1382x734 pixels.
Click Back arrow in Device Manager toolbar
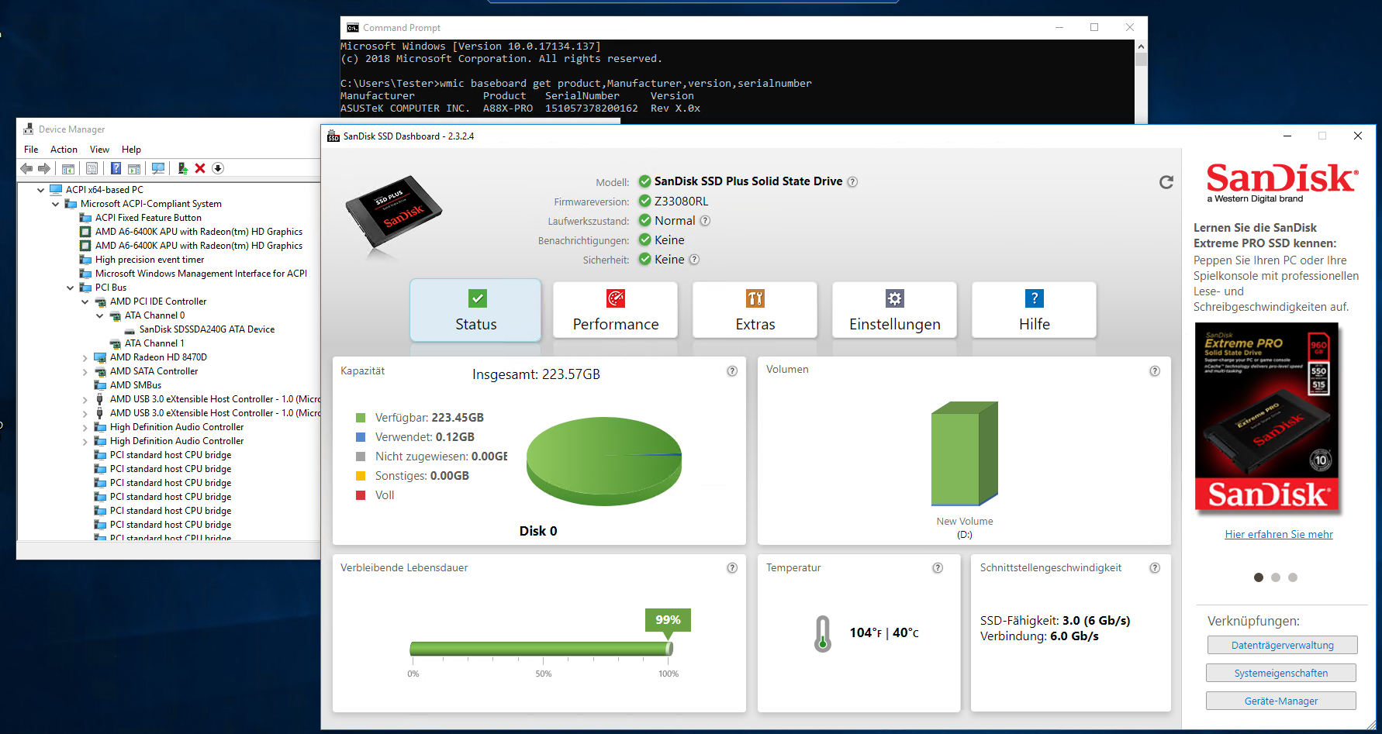point(27,168)
